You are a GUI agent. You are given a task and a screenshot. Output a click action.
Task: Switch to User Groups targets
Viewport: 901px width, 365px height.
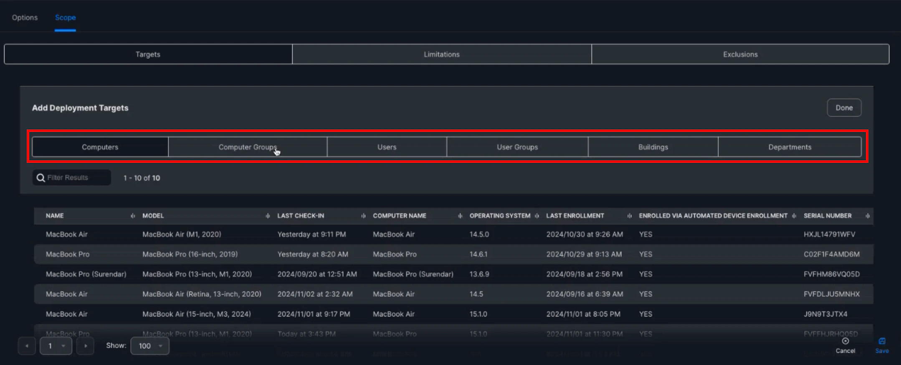coord(517,147)
